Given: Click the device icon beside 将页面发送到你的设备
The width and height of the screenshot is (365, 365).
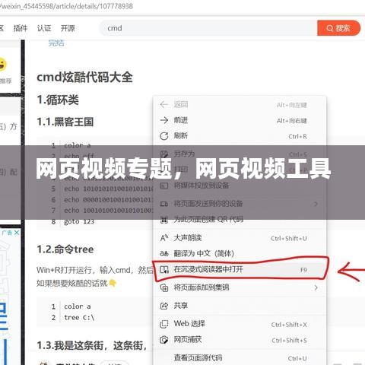Looking at the screenshot, I should tap(164, 204).
